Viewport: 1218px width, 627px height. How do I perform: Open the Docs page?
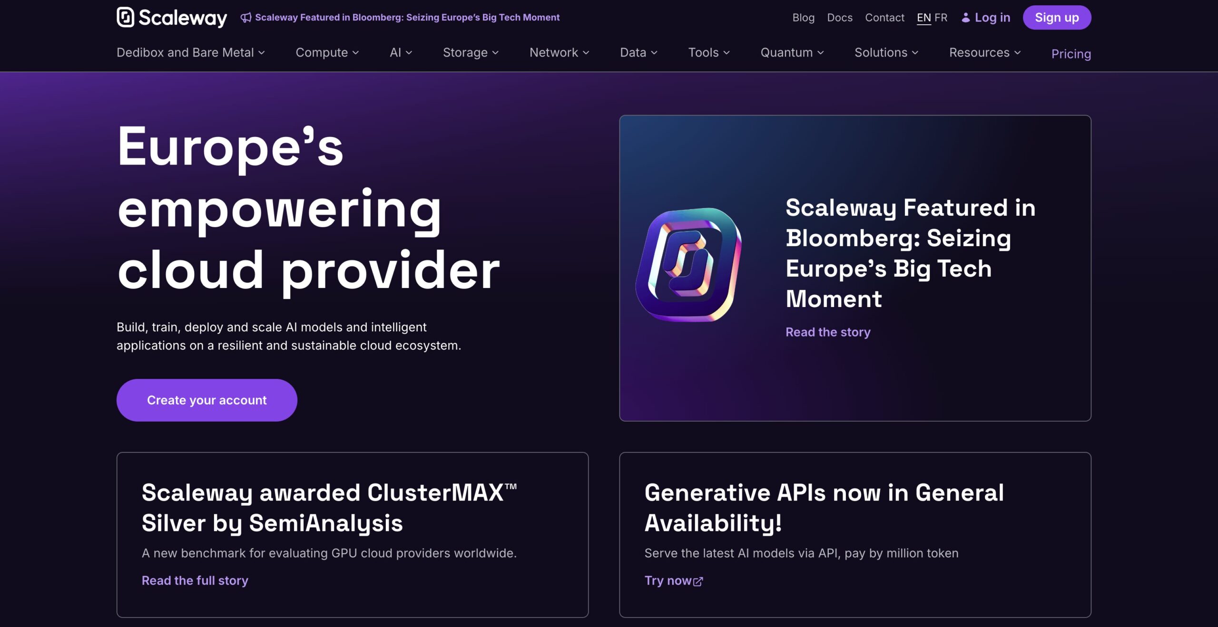[x=840, y=18]
